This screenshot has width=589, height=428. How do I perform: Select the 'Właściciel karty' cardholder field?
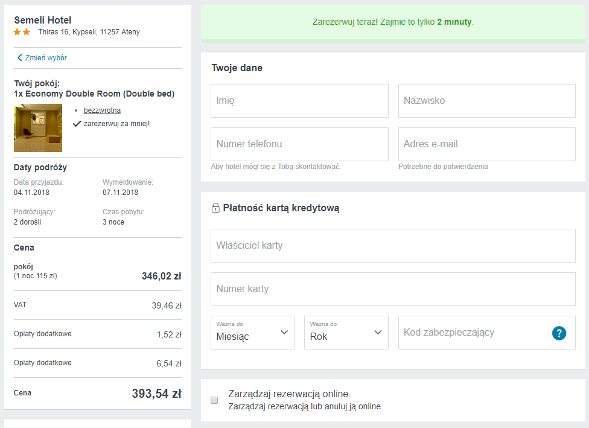pyautogui.click(x=393, y=246)
